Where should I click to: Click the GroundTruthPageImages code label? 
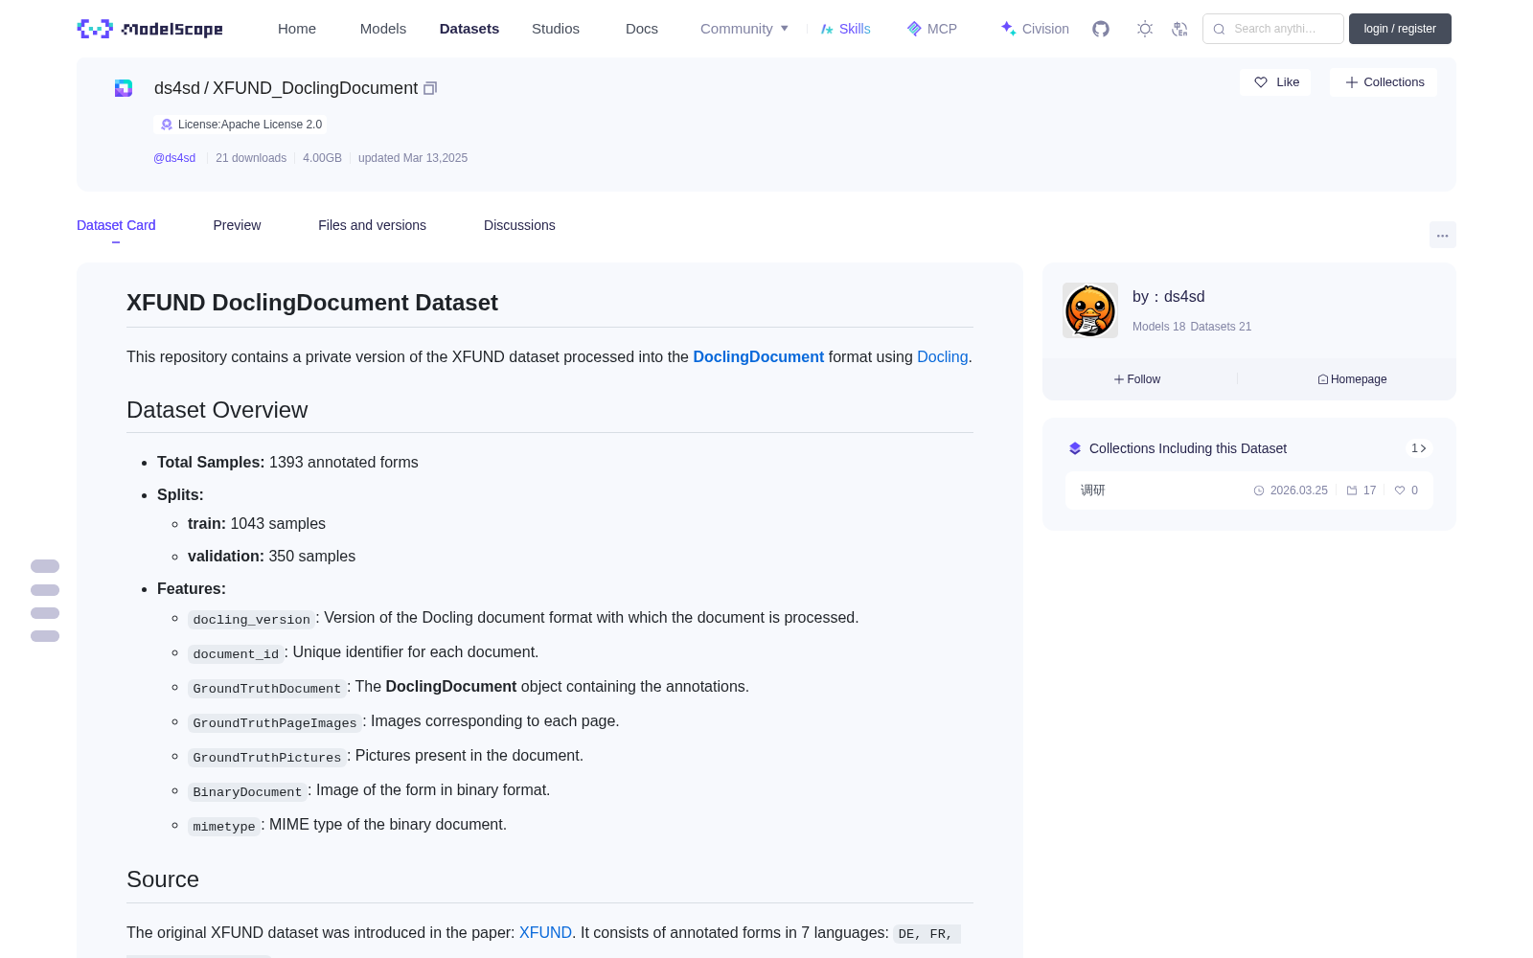(x=274, y=722)
